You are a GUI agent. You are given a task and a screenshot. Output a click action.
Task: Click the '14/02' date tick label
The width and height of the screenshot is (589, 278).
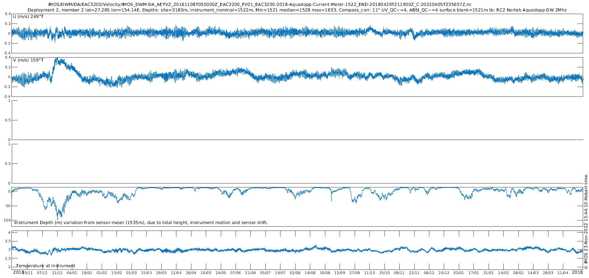point(504,273)
